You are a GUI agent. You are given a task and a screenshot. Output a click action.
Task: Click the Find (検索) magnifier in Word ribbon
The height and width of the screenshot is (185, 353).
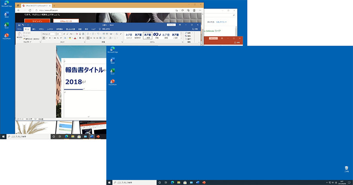(x=188, y=33)
